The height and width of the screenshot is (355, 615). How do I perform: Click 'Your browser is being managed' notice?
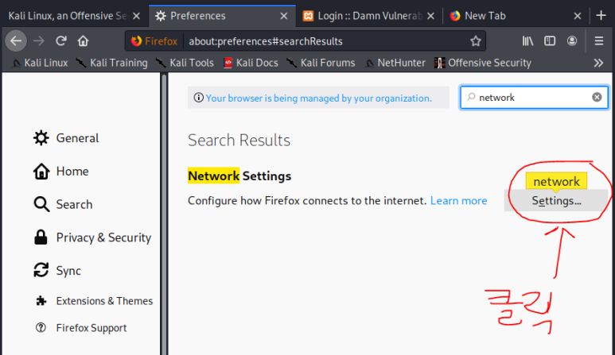point(318,98)
